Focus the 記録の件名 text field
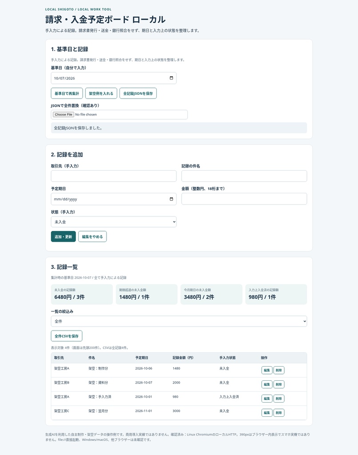This screenshot has height=455, width=358. click(x=244, y=176)
